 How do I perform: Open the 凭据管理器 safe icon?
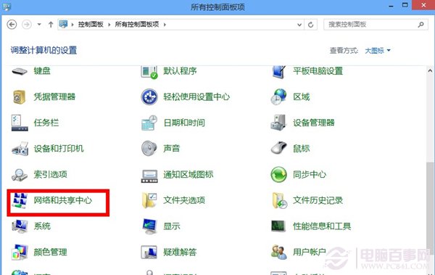click(20, 97)
